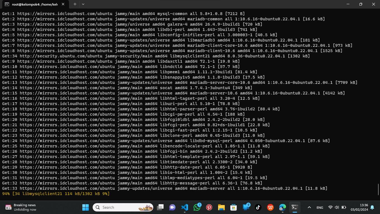Click the Get:24 libdbd-mysql-perl line
Viewport: 380px width, 214px height.
click(x=166, y=141)
